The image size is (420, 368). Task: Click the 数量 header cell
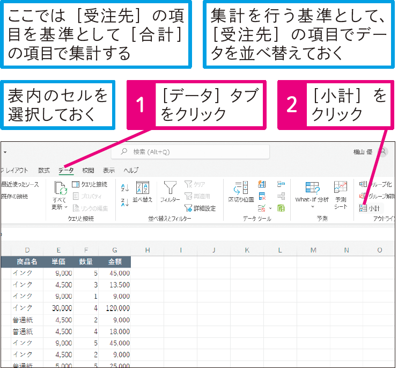86,262
